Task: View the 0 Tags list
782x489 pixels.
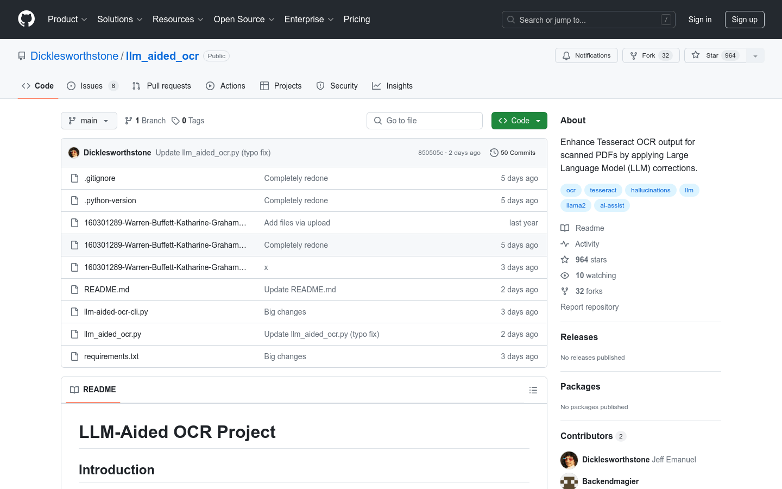Action: (188, 121)
